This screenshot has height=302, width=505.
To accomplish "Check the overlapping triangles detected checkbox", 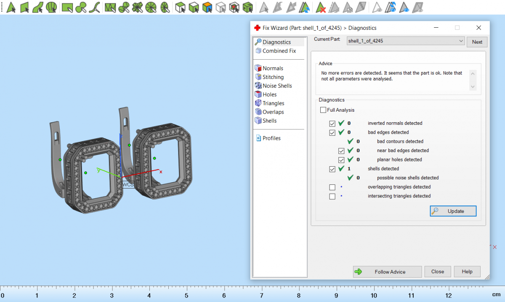I will click(332, 187).
